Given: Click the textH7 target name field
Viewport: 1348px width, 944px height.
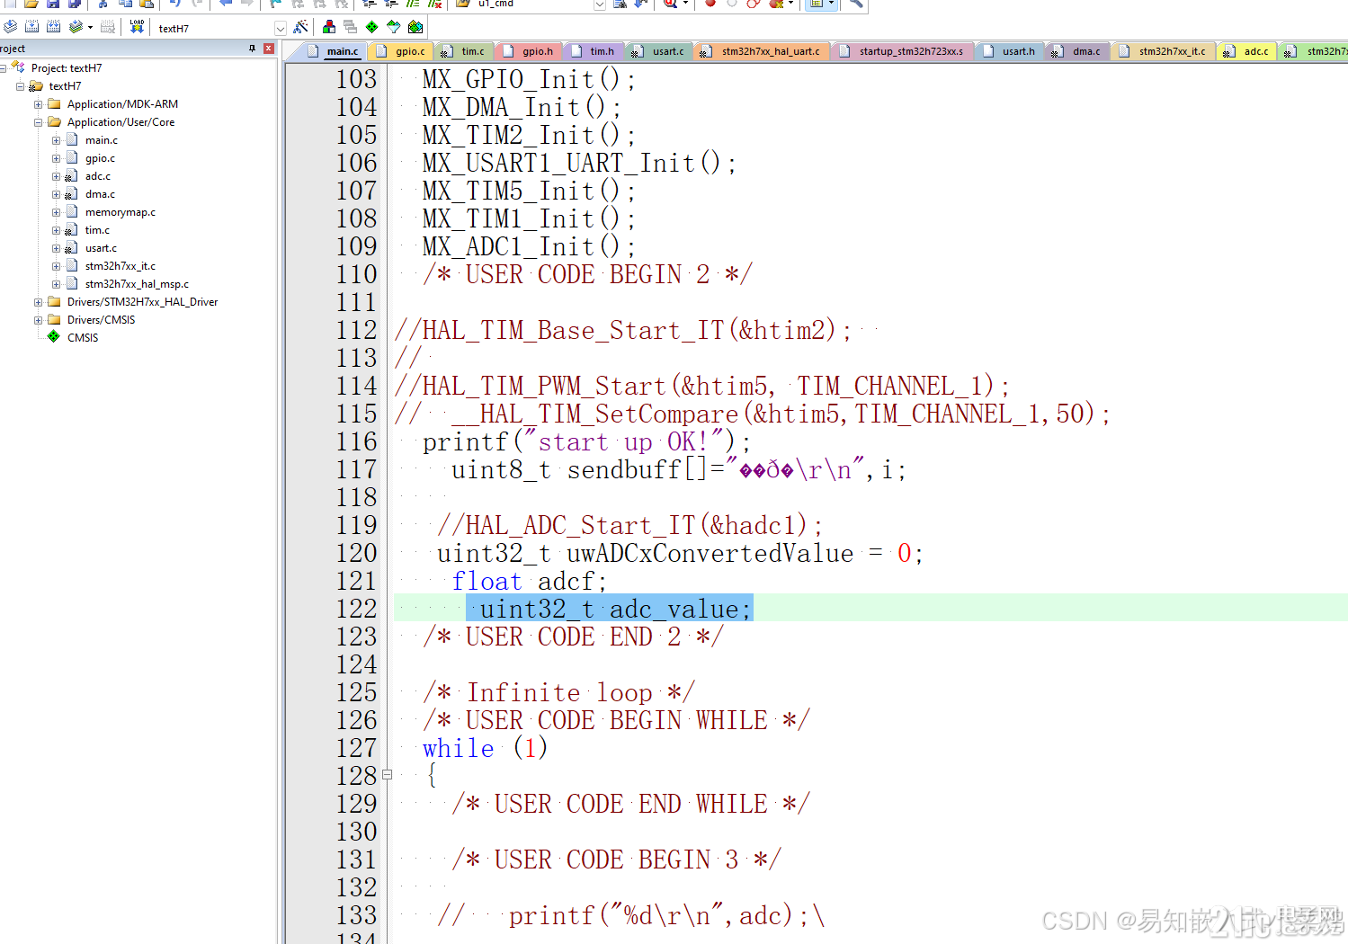Looking at the screenshot, I should (214, 29).
